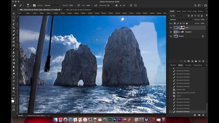Select the Hand tool
219x123 pixels.
coord(14,88)
